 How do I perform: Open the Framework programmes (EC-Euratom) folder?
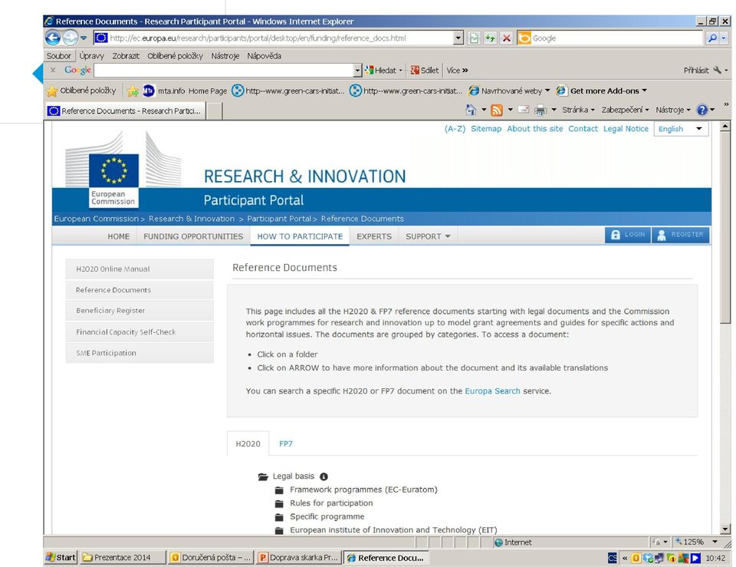coord(363,490)
